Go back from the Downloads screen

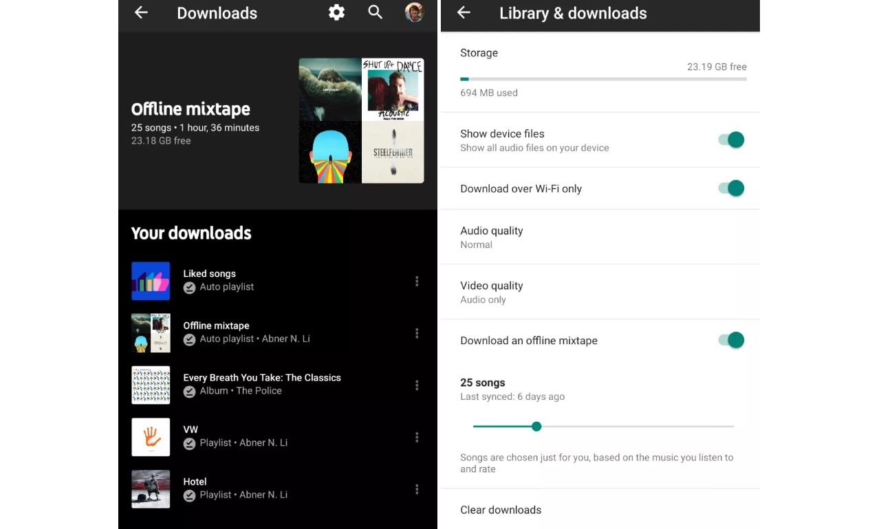141,12
